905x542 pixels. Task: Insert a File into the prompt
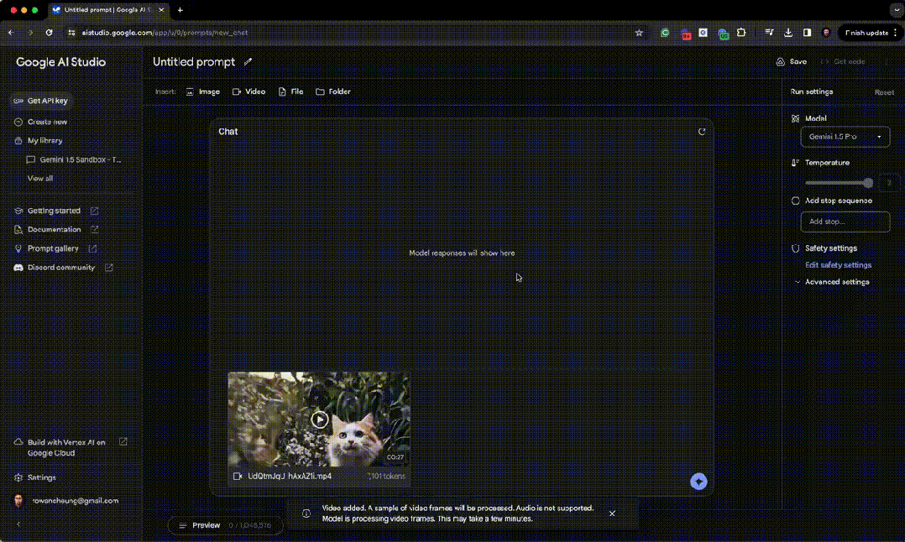point(290,91)
